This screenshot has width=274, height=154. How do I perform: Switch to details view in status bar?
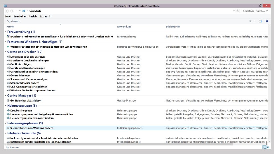[264, 147]
